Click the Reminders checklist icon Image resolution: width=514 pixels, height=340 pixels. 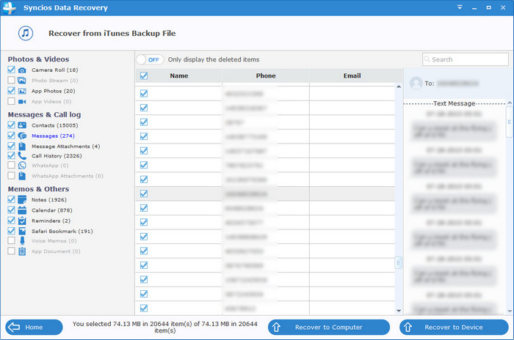pos(22,221)
